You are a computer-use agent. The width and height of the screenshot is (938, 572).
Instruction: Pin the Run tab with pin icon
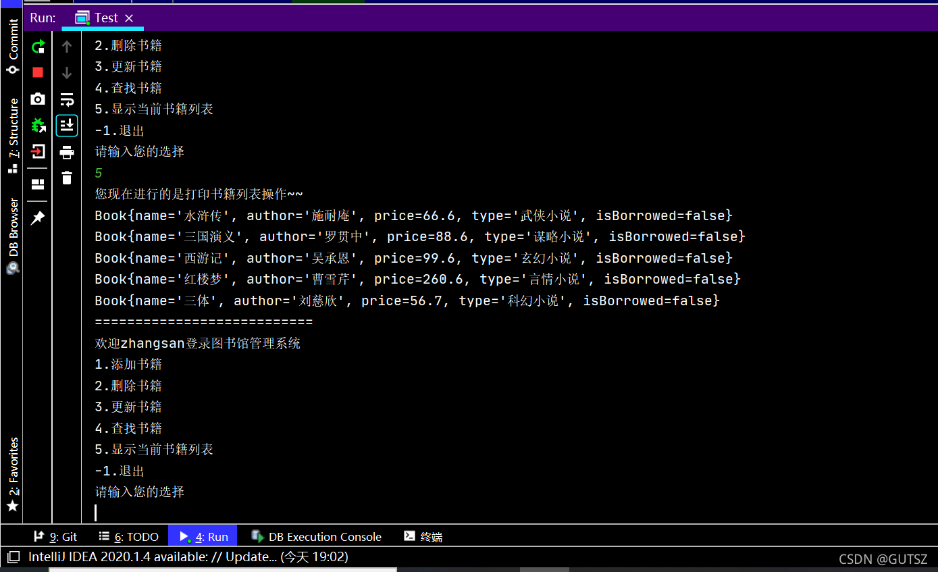coord(38,217)
